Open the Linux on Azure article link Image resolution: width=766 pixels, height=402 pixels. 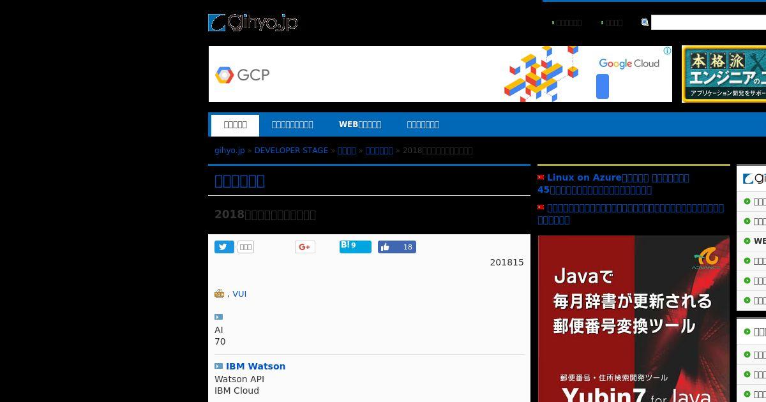click(x=613, y=184)
